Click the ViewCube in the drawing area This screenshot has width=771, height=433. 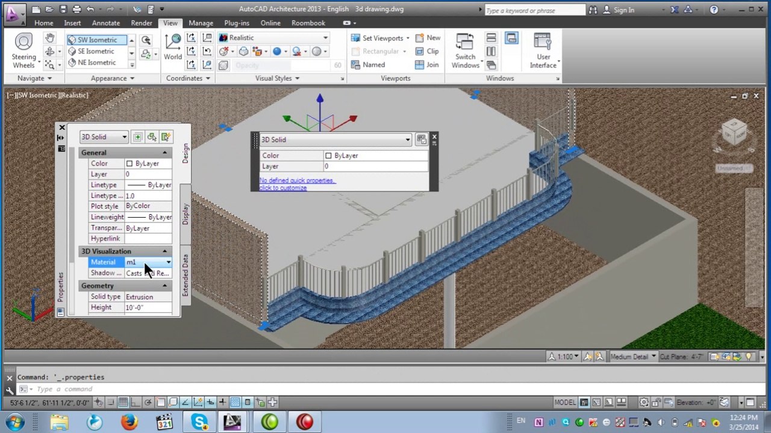pos(734,132)
